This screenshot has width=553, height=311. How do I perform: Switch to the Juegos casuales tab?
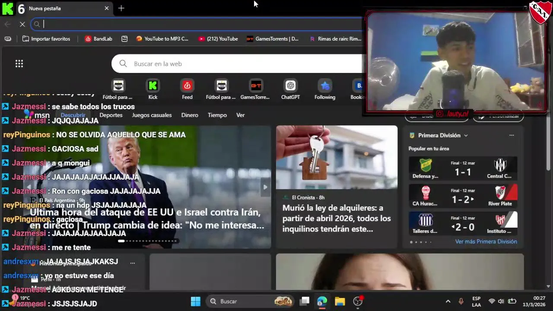pos(152,115)
